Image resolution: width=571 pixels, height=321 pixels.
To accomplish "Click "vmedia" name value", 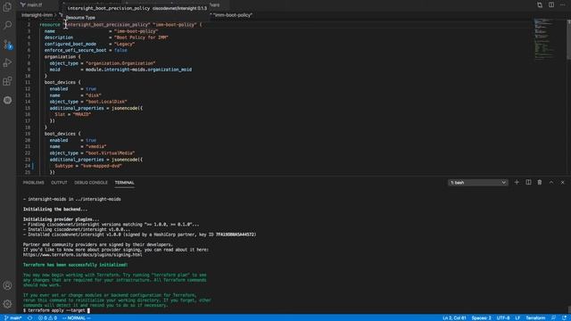I will [96, 146].
